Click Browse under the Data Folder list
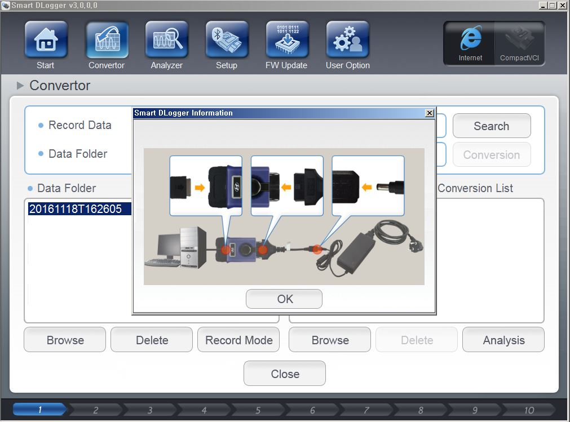Screen dimensions: 570x422 (x=65, y=340)
